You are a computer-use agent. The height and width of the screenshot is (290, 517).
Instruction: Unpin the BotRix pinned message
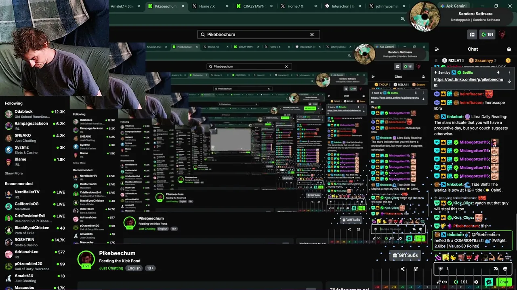498,72
